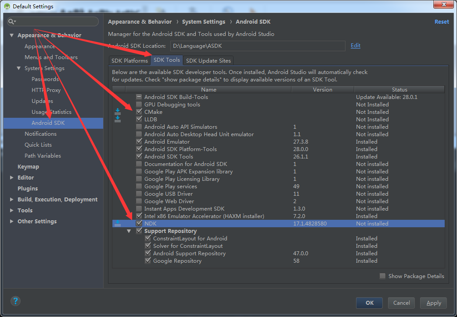Select the HTTP Proxy settings item
This screenshot has height=317, width=457.
point(46,90)
